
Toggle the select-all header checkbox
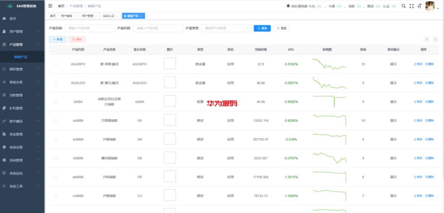pyautogui.click(x=55, y=49)
